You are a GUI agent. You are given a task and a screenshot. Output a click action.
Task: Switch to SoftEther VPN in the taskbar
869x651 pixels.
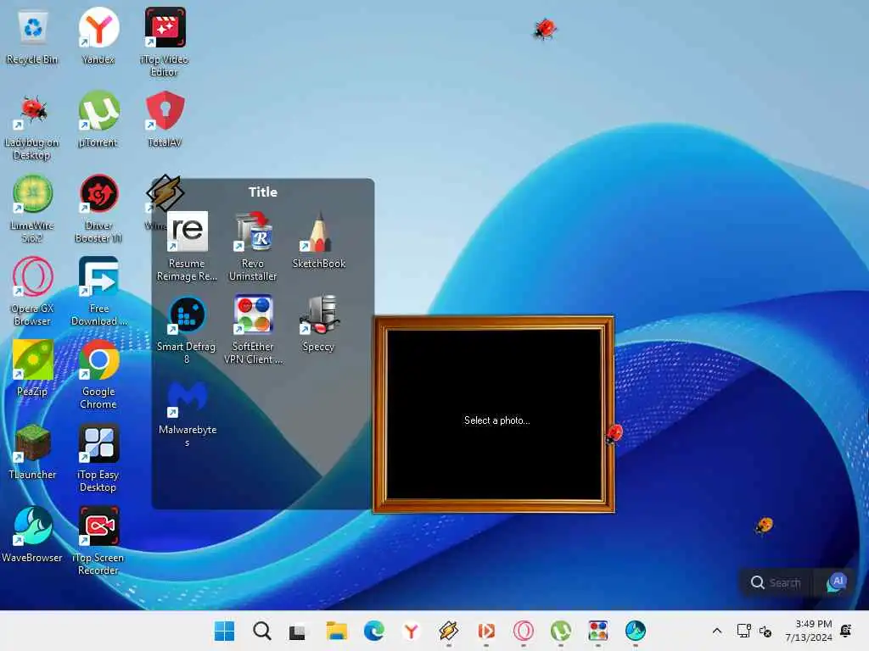(x=598, y=631)
